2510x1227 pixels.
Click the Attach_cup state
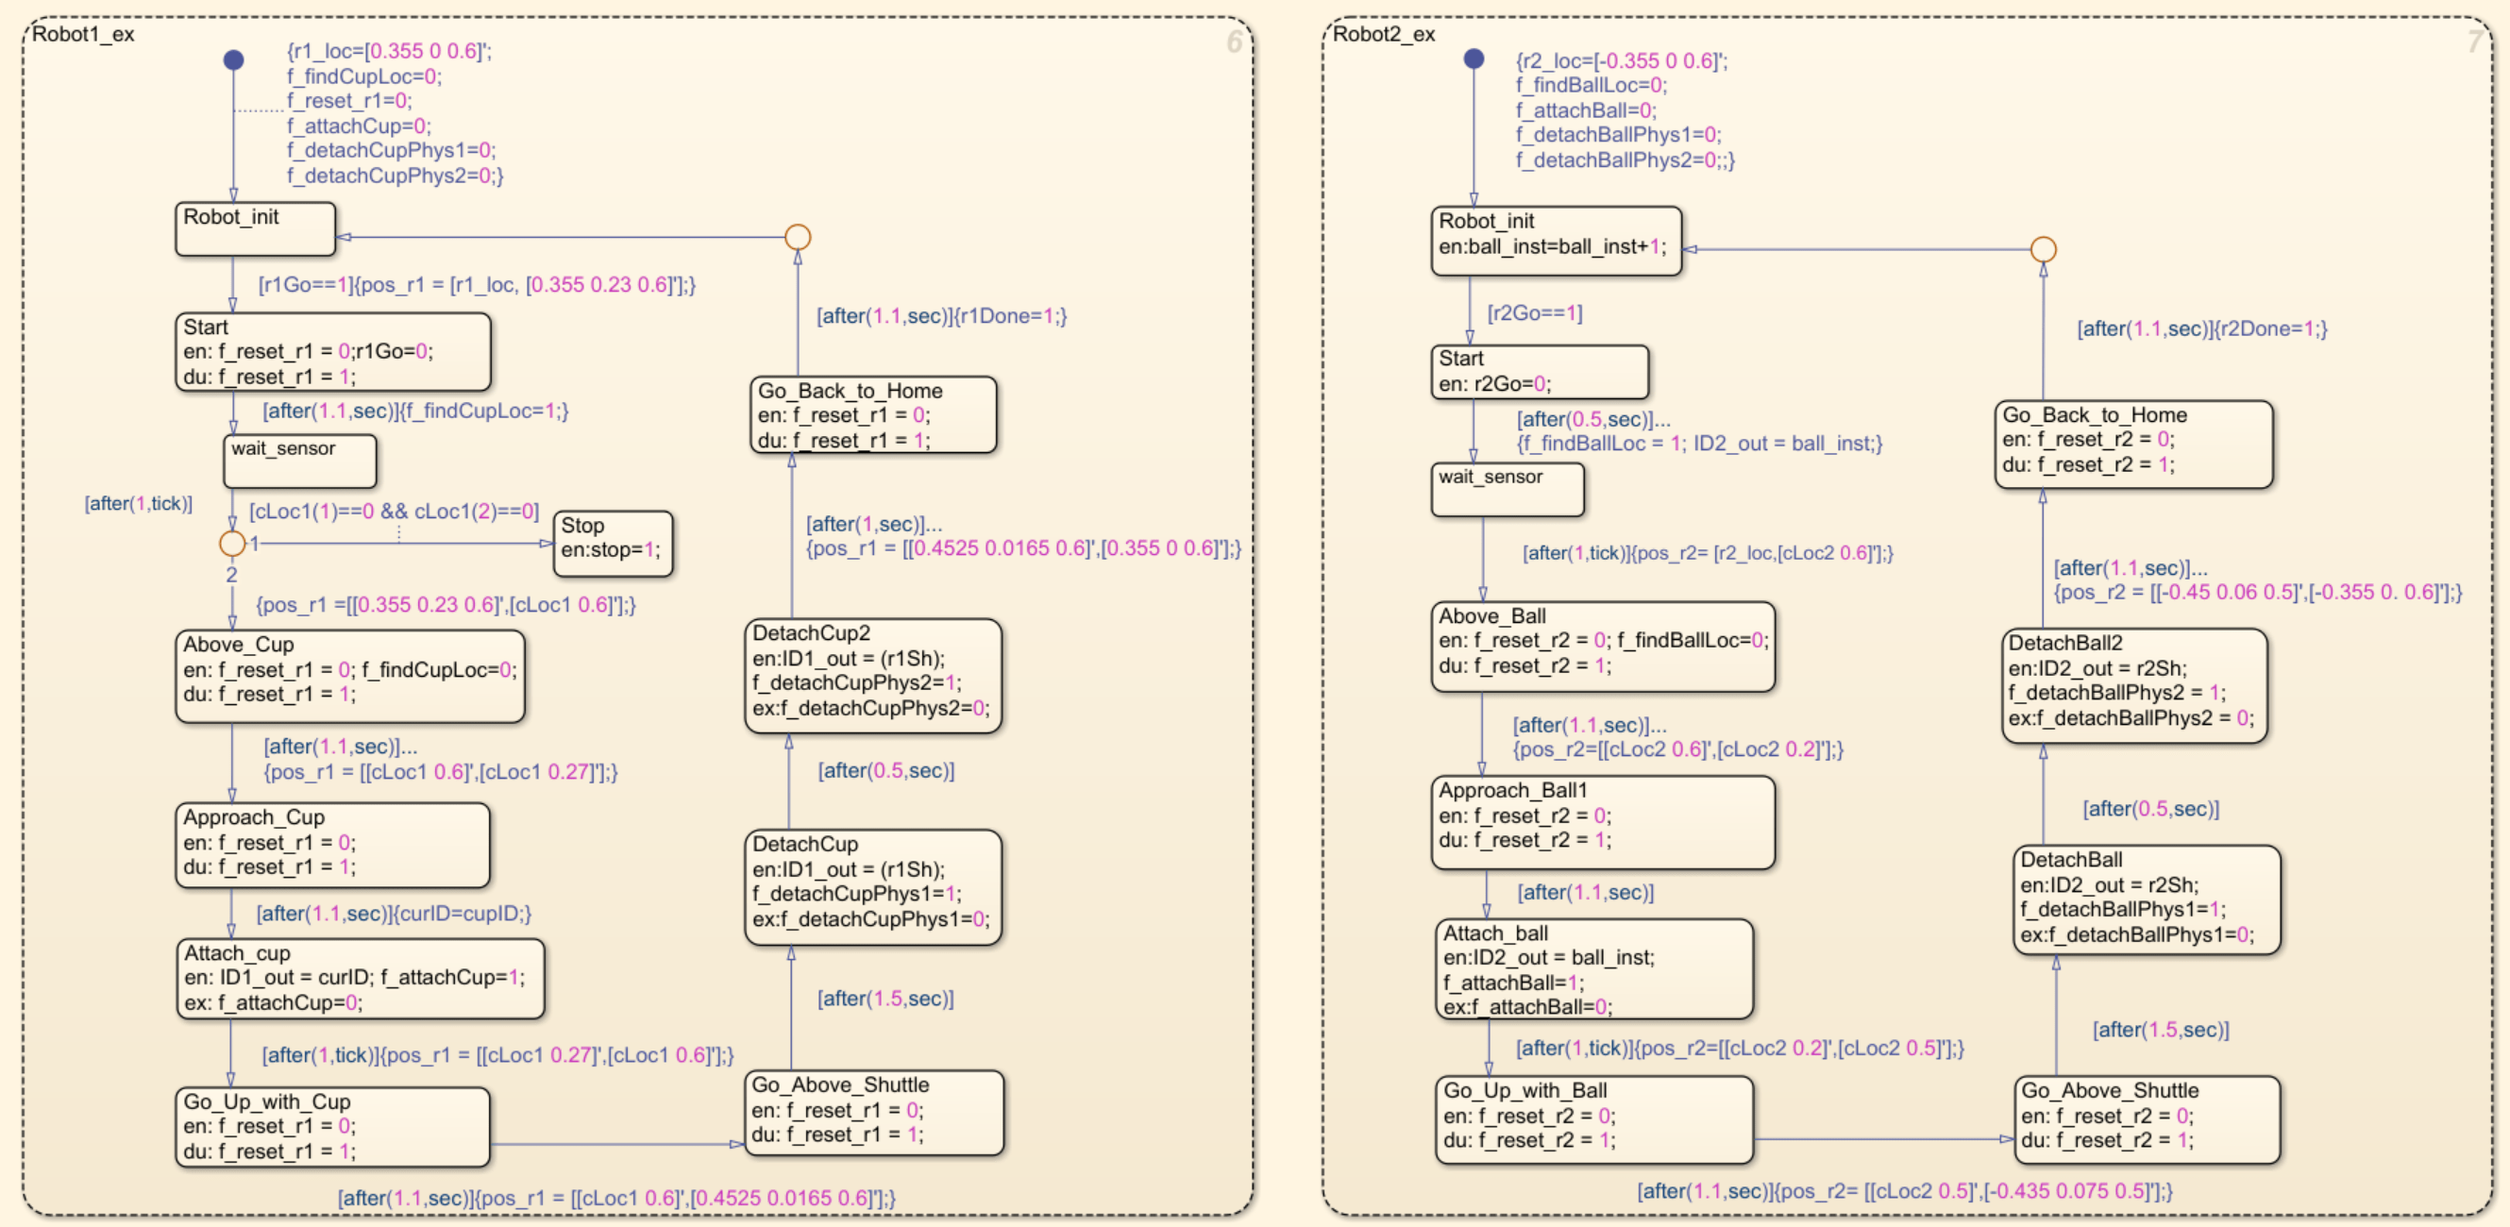(x=360, y=979)
